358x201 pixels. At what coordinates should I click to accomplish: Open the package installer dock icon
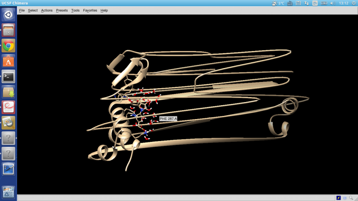[x=9, y=92]
